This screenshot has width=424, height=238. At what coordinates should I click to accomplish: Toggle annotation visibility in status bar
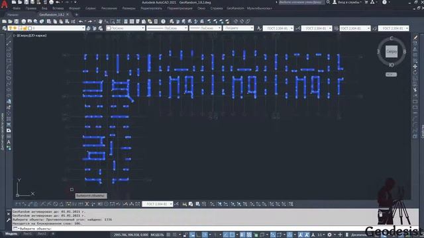coord(300,235)
